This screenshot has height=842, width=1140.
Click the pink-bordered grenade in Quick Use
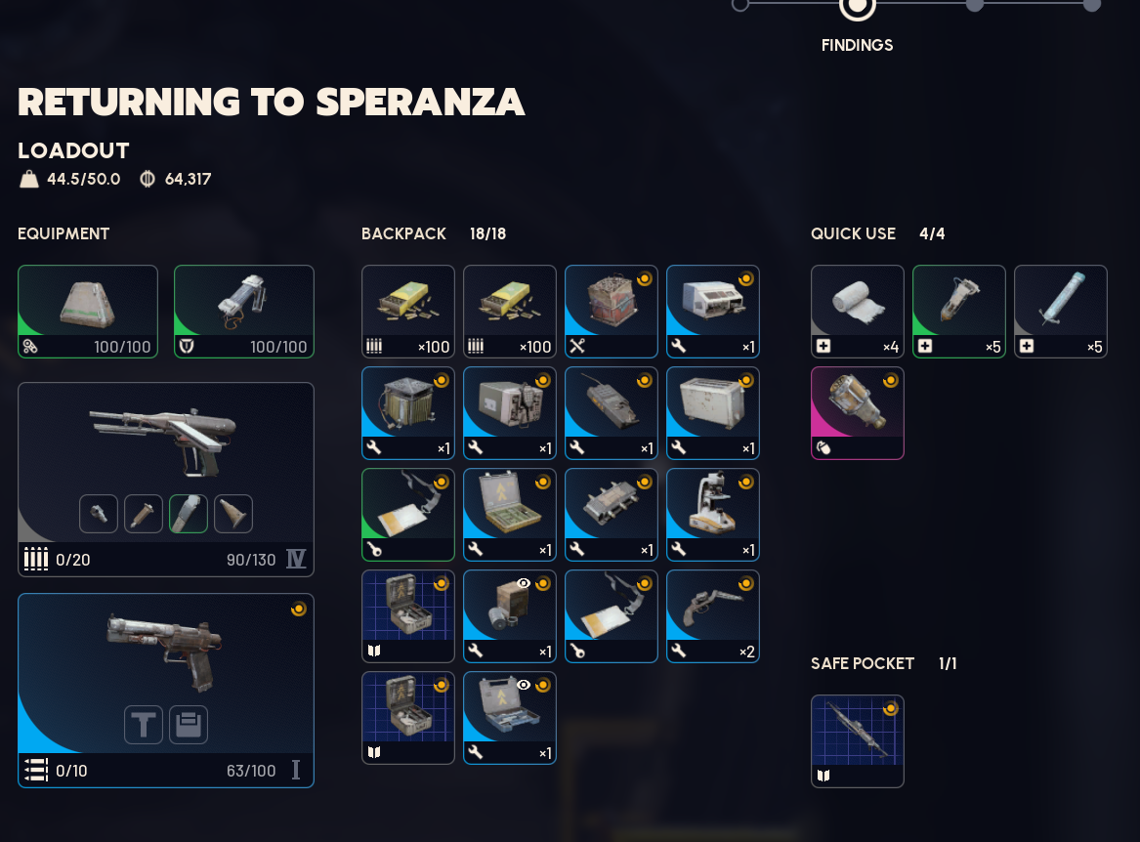coord(857,413)
